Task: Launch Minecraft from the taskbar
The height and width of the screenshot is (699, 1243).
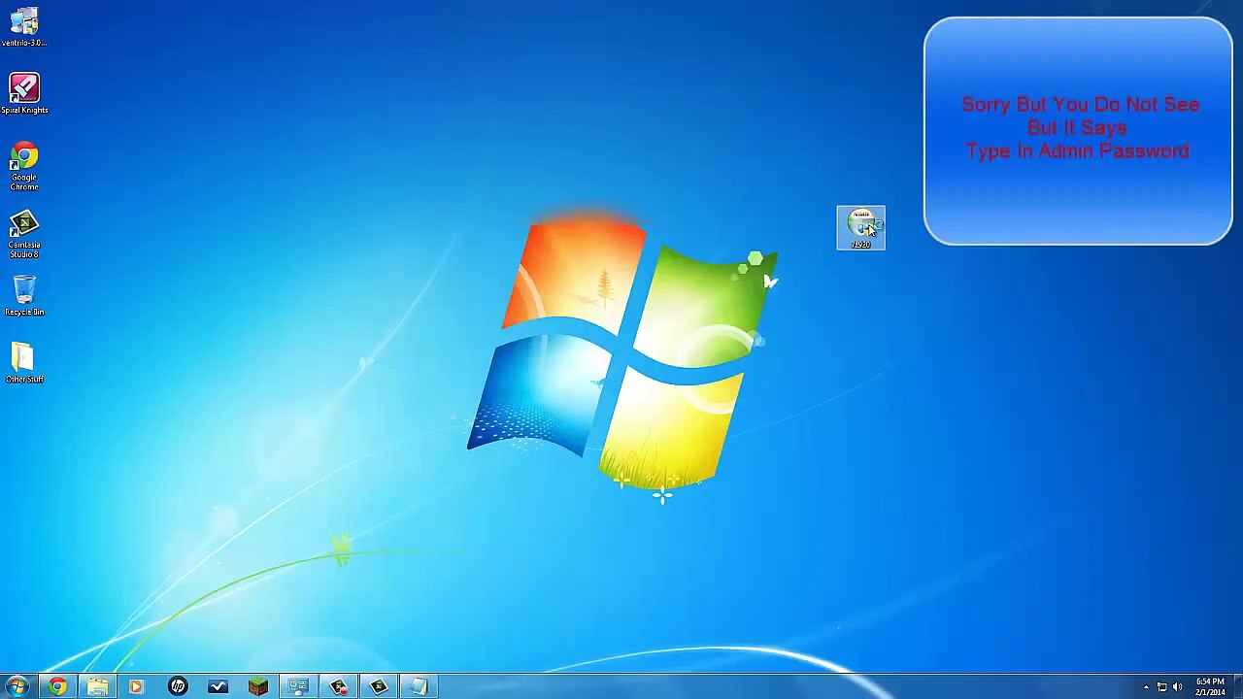Action: [257, 686]
